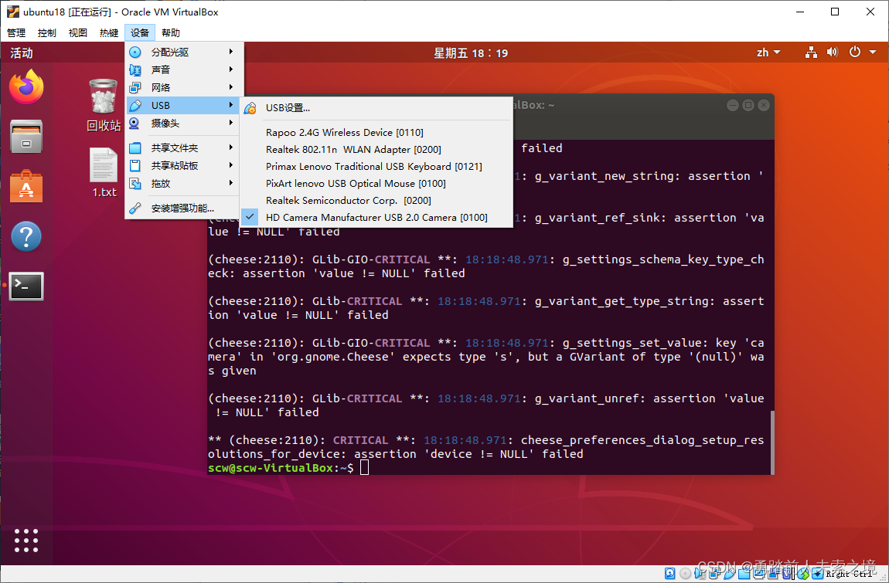This screenshot has width=889, height=583.
Task: Choose 安装增强功能... from the menu
Action: pos(184,208)
